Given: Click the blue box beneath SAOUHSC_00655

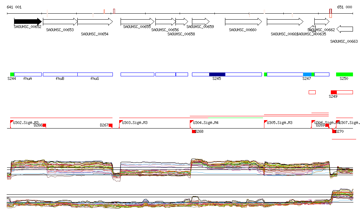Looking at the screenshot, I should pos(137,74).
